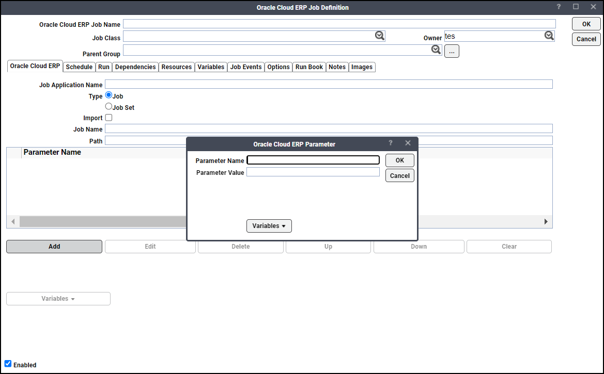Click the Clear parameters button
This screenshot has height=374, width=604.
[509, 247]
